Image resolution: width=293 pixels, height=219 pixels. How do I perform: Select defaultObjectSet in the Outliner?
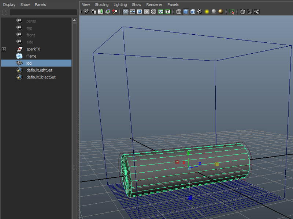(x=36, y=77)
